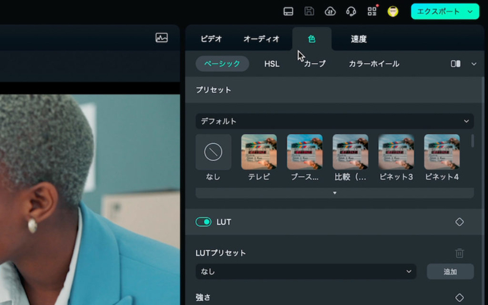Viewport: 488px width, 305px height.
Task: Click the preset thumbnails scrollbar
Action: [x=472, y=141]
